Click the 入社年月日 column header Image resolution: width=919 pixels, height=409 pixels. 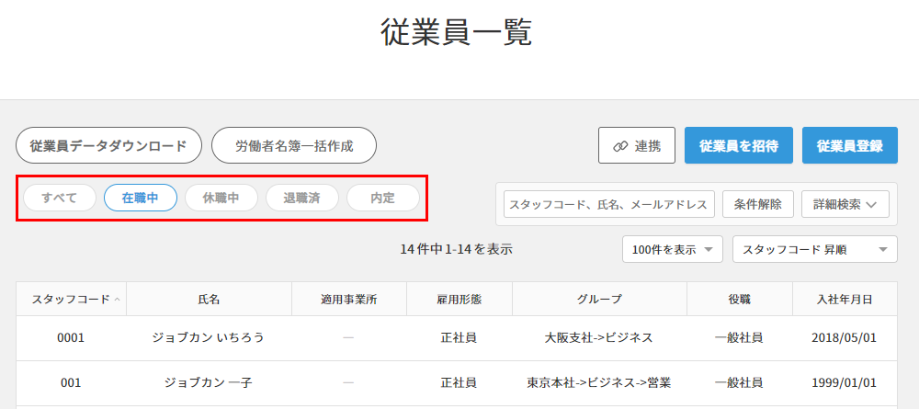tap(845, 300)
